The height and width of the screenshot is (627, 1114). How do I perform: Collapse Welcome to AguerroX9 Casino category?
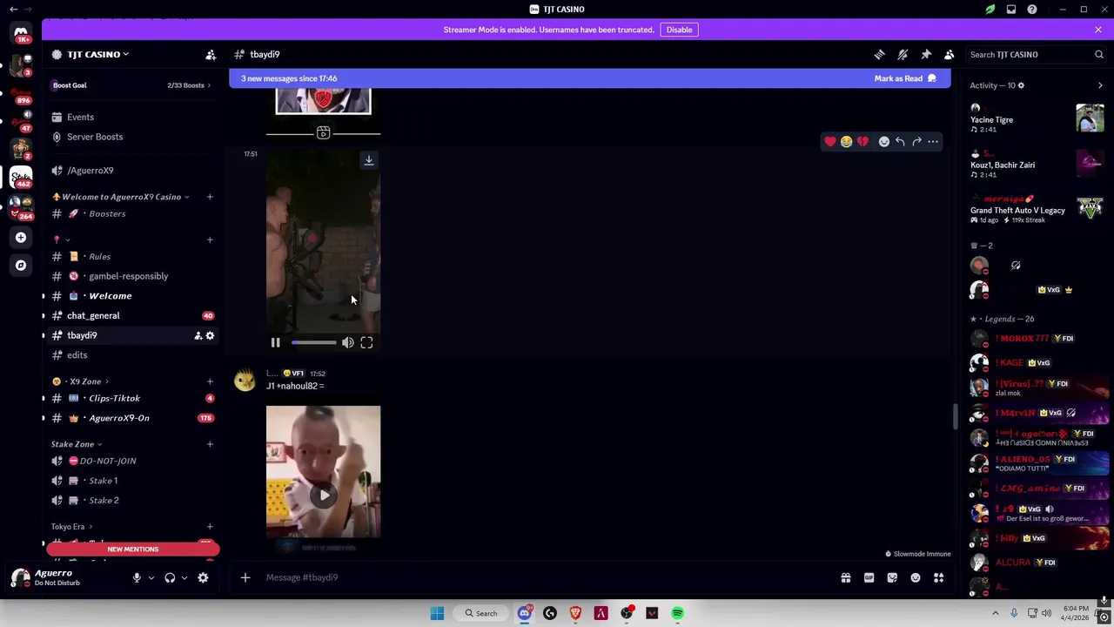coord(122,197)
